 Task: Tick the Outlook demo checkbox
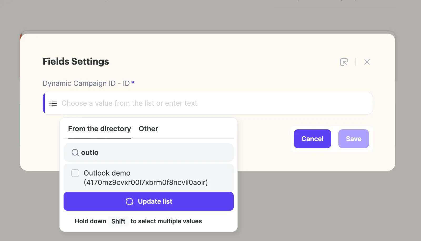coord(75,173)
